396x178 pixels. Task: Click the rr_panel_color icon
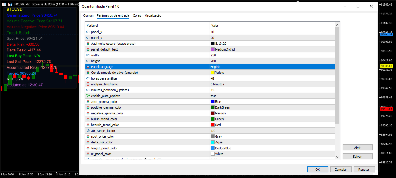(x=88, y=154)
